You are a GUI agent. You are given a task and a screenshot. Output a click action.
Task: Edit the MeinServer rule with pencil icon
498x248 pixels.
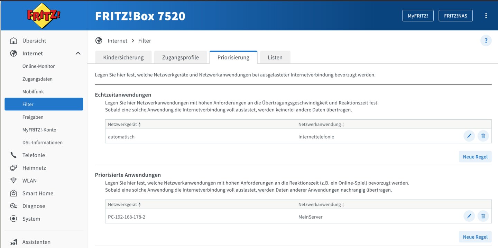click(x=469, y=216)
